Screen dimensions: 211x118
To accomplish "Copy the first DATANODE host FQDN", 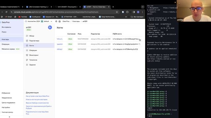I will click(x=139, y=44).
